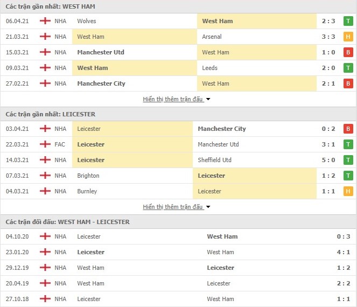Click 'Hiển thị thêm trận đấu' under West Ham
The image size is (357, 307).
(x=173, y=99)
